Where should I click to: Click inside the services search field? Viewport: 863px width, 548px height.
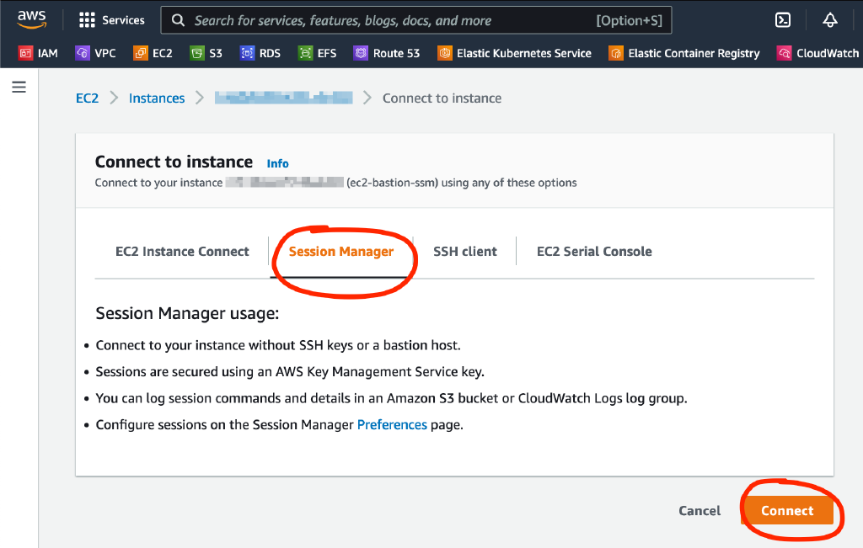pos(379,19)
